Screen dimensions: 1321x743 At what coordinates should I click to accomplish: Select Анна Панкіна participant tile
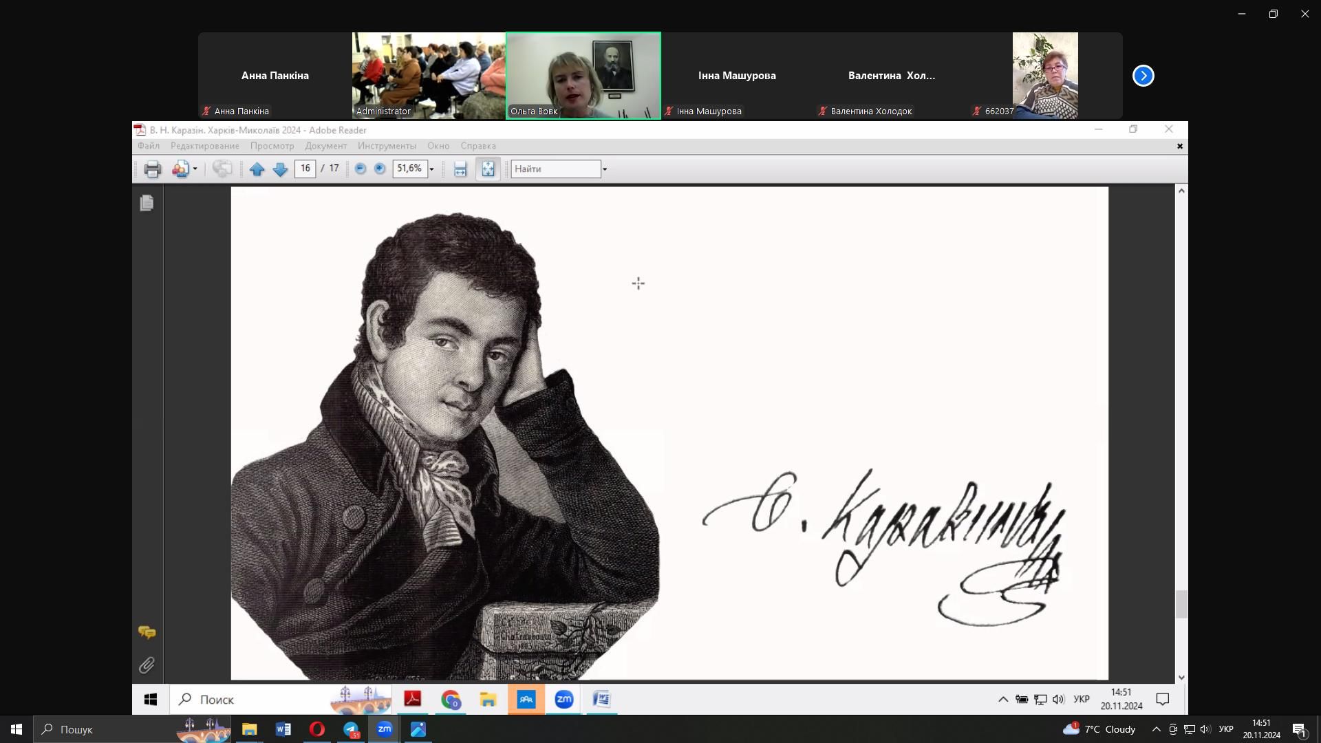(275, 76)
